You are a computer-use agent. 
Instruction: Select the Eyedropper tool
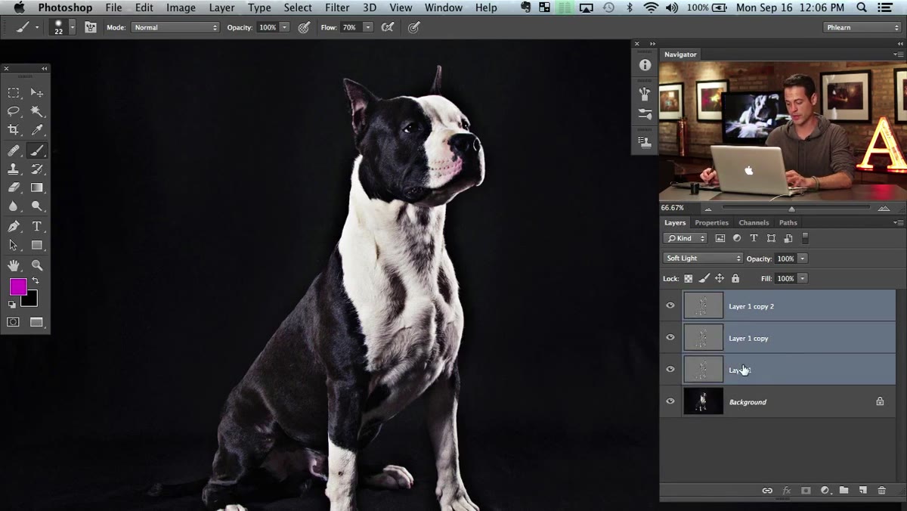[x=36, y=130]
